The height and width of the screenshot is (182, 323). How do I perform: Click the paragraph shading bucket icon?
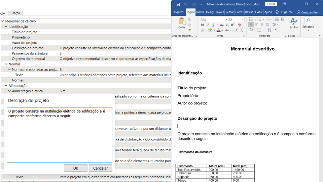(x=251, y=30)
